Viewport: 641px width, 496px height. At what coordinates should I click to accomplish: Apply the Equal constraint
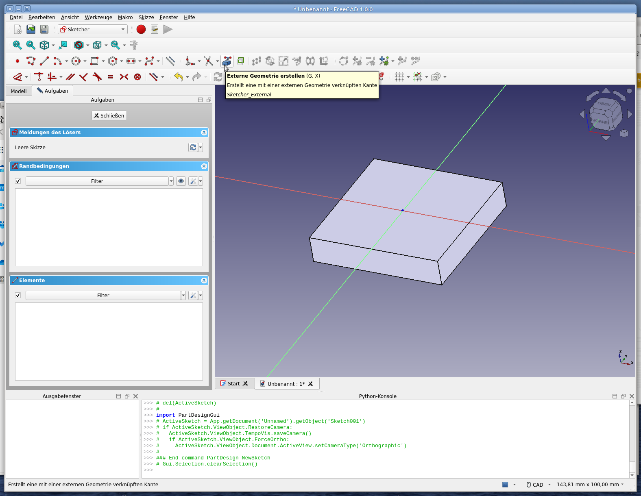[110, 77]
